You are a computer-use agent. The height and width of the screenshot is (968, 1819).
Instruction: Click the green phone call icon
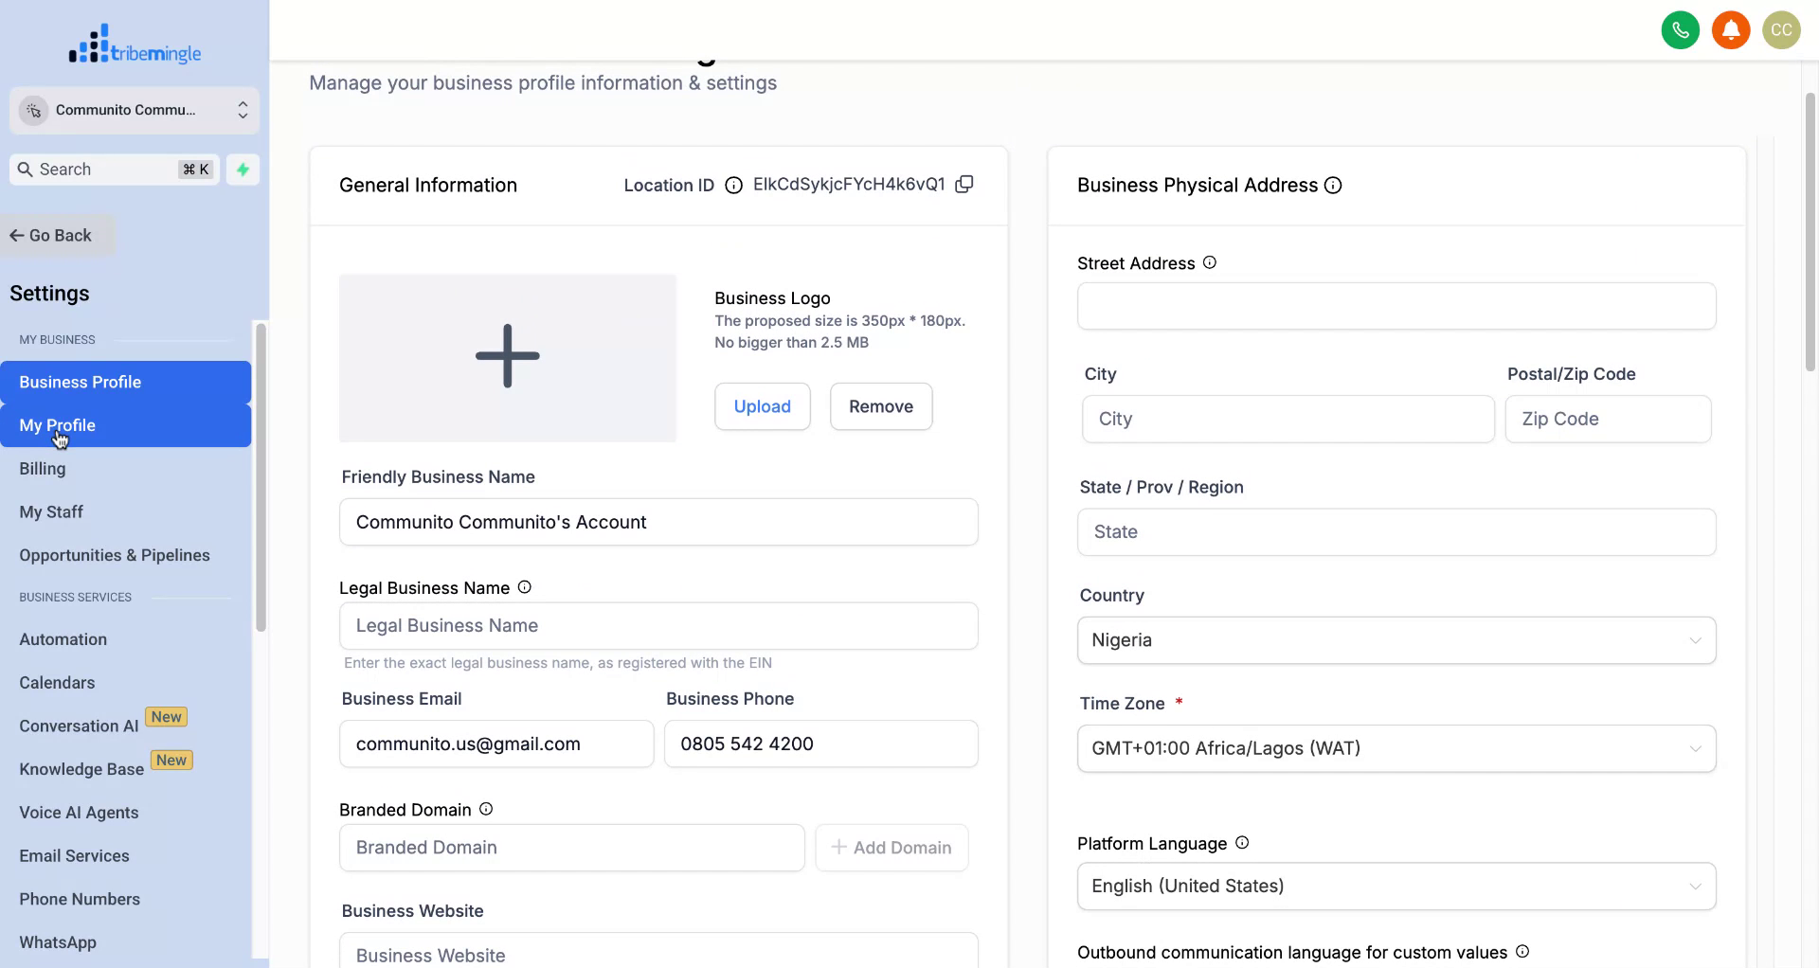pyautogui.click(x=1681, y=29)
